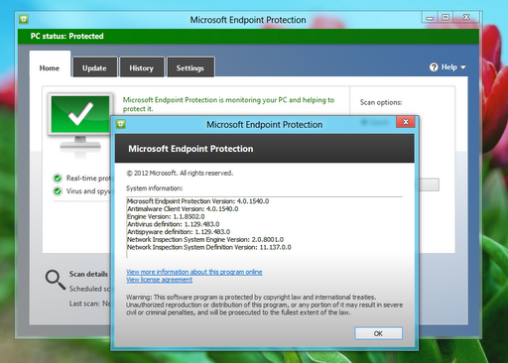This screenshot has height=363, width=508.
Task: Switch to the Update tab
Action: (95, 67)
